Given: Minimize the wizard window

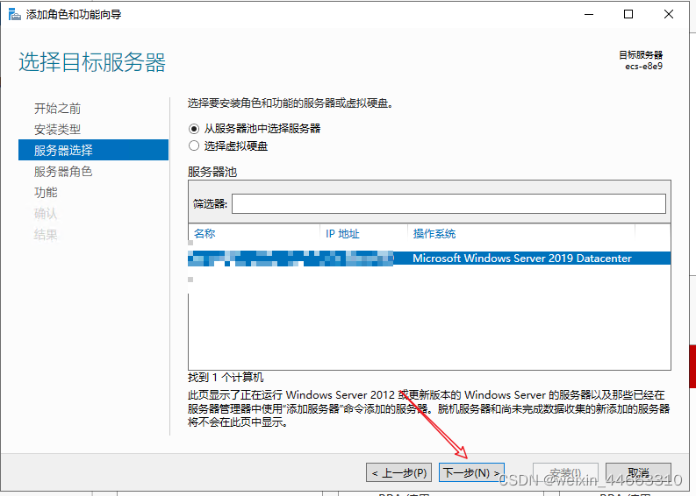Looking at the screenshot, I should 589,15.
